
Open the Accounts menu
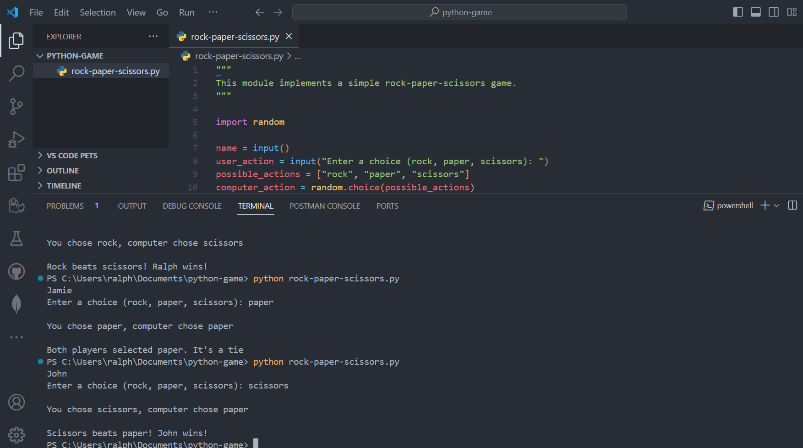(16, 402)
